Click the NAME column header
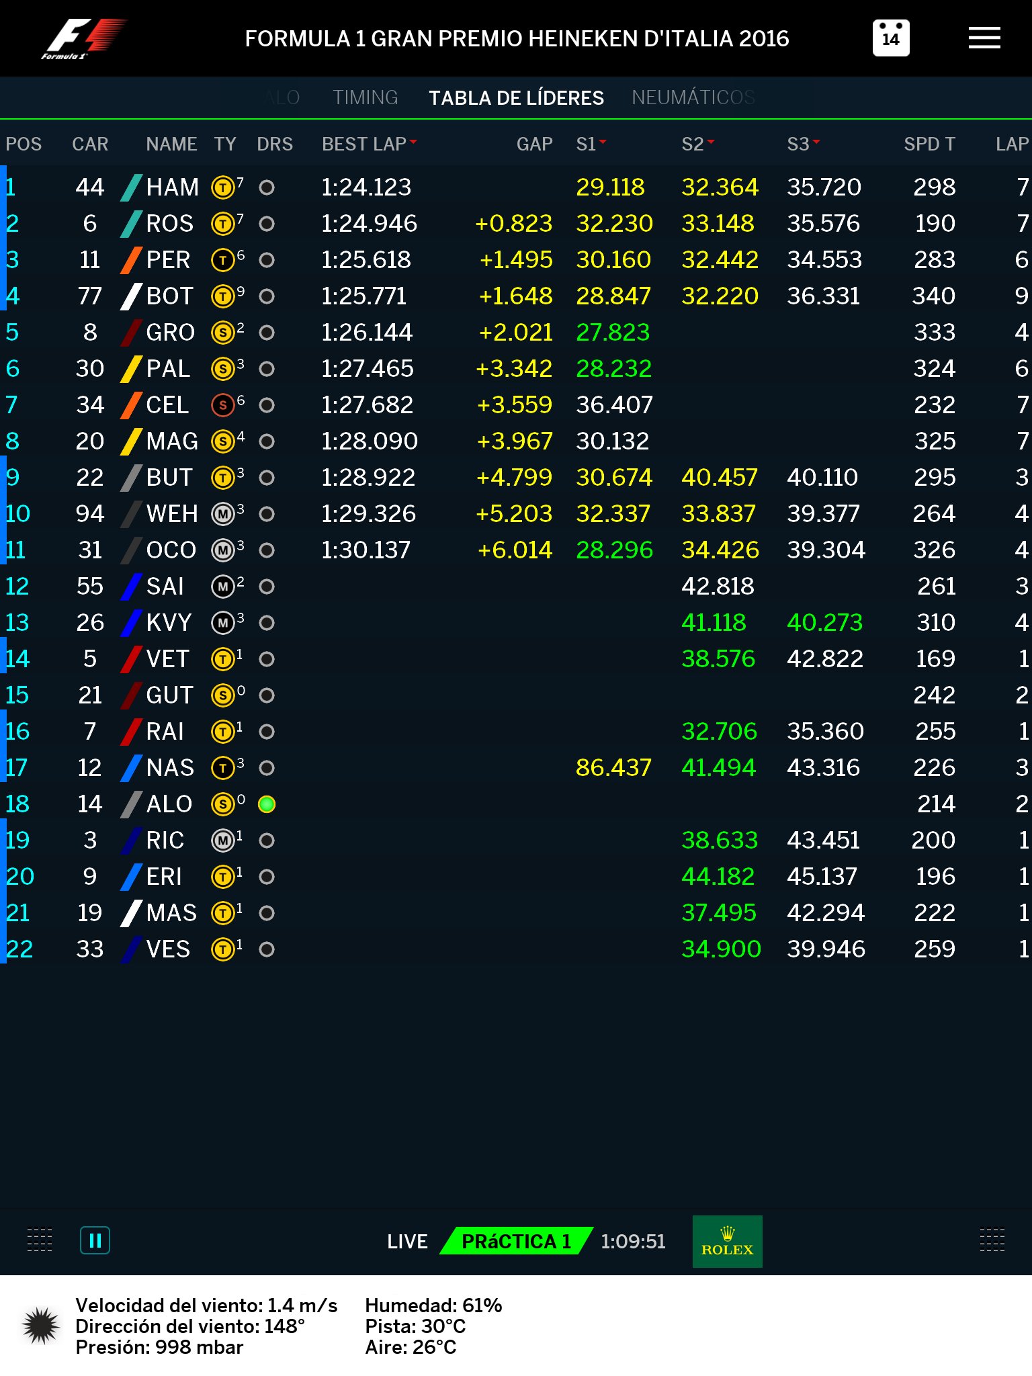Viewport: 1032px width, 1376px height. (171, 144)
